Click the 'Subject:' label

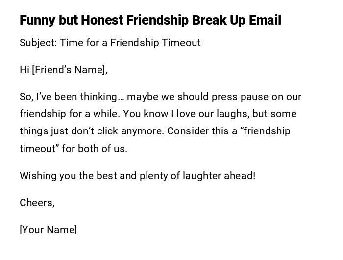[38, 43]
